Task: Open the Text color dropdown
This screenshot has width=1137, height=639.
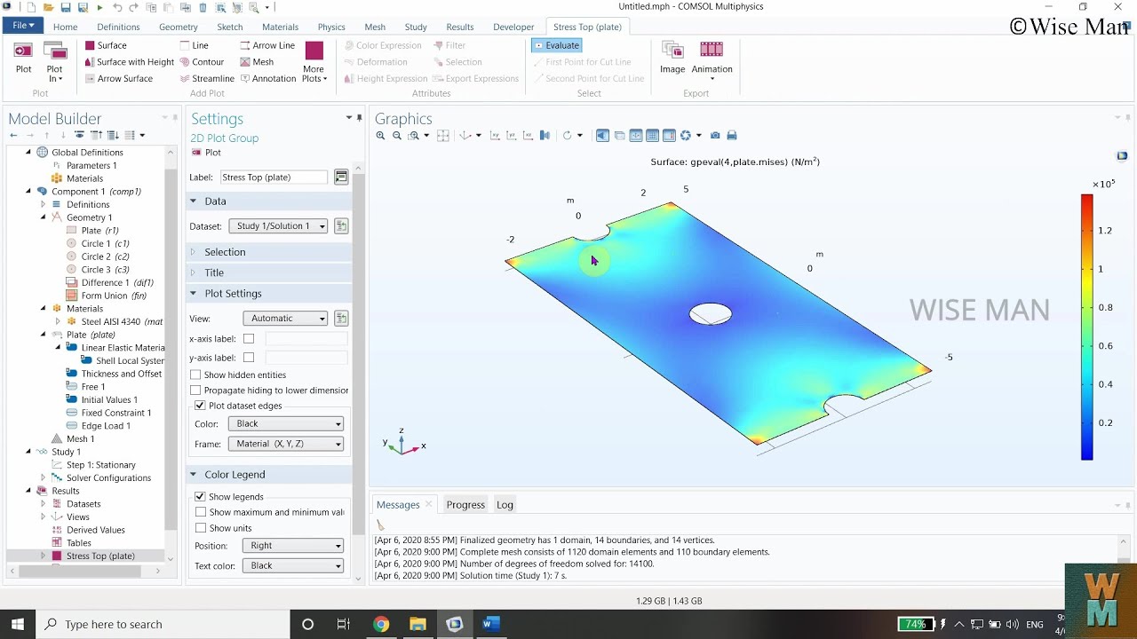Action: coord(293,565)
